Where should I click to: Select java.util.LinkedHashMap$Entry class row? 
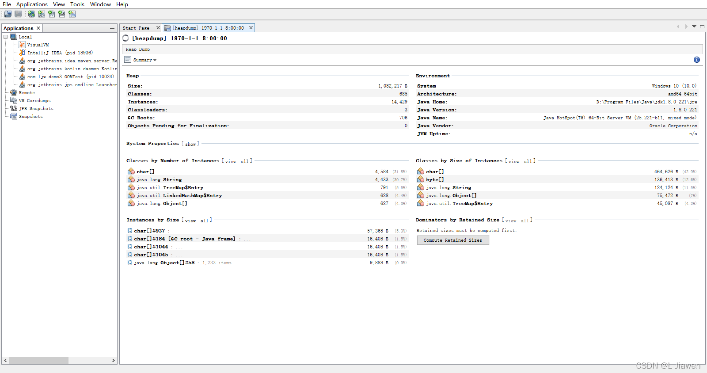click(268, 195)
